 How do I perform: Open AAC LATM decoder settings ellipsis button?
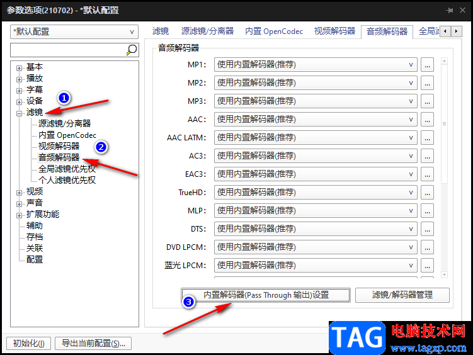pyautogui.click(x=427, y=138)
